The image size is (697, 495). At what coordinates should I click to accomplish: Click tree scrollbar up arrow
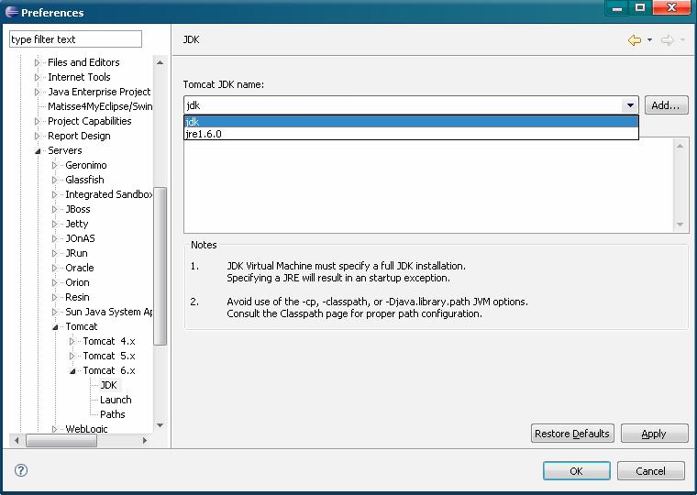point(160,62)
